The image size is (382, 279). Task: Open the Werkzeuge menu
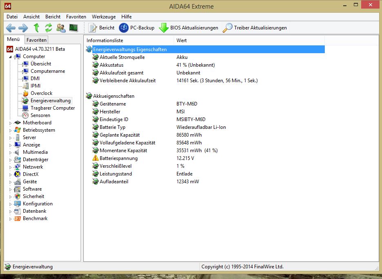(104, 17)
